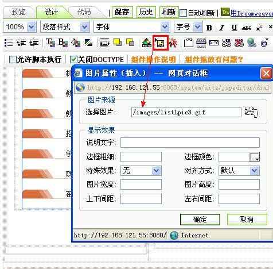Open the 段落样式 dropdown
The height and width of the screenshot is (269, 273).
click(65, 27)
